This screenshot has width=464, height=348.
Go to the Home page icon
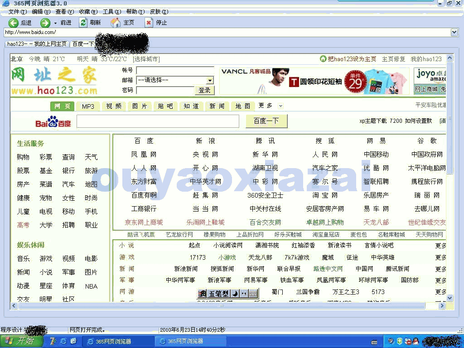[x=116, y=23]
